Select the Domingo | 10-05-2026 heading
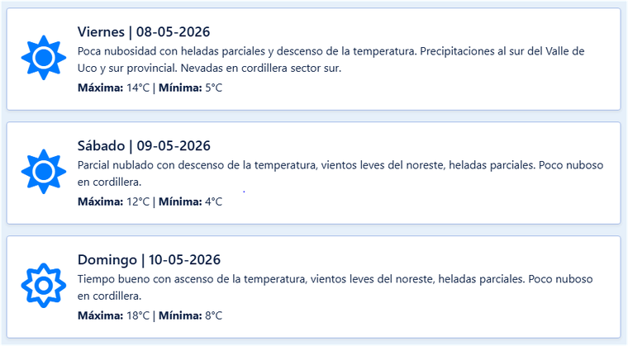 (149, 259)
